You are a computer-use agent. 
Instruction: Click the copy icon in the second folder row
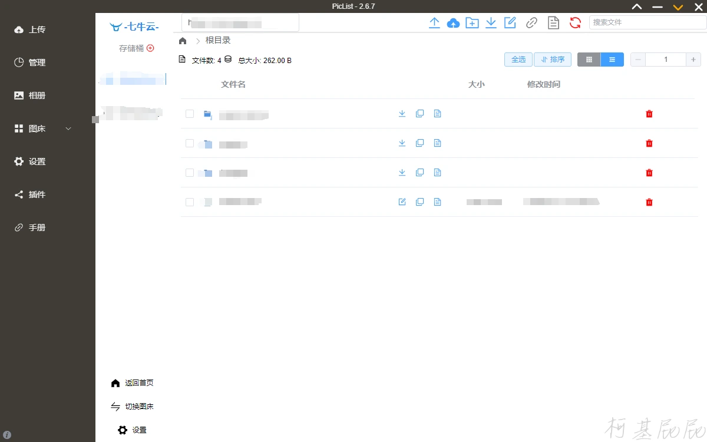(x=419, y=143)
